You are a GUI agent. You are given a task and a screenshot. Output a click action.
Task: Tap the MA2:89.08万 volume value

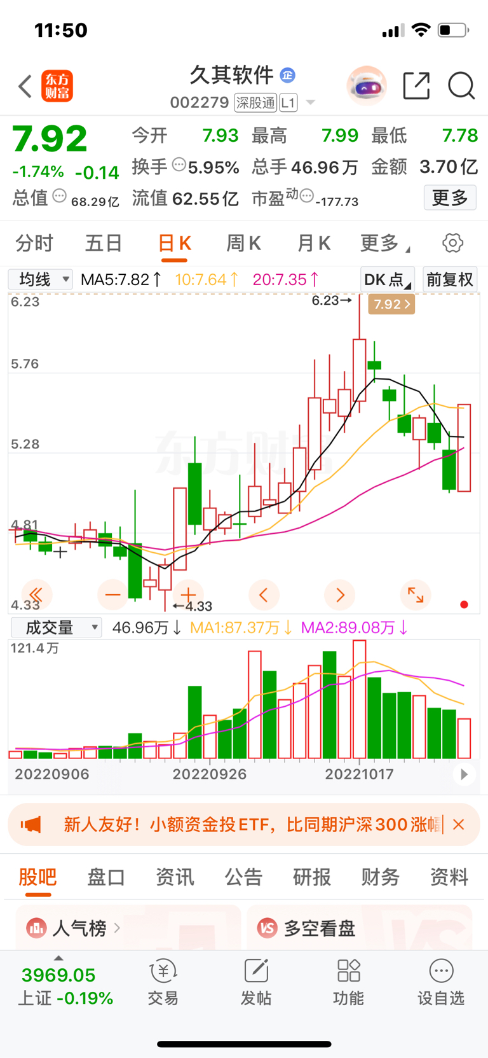tap(355, 628)
